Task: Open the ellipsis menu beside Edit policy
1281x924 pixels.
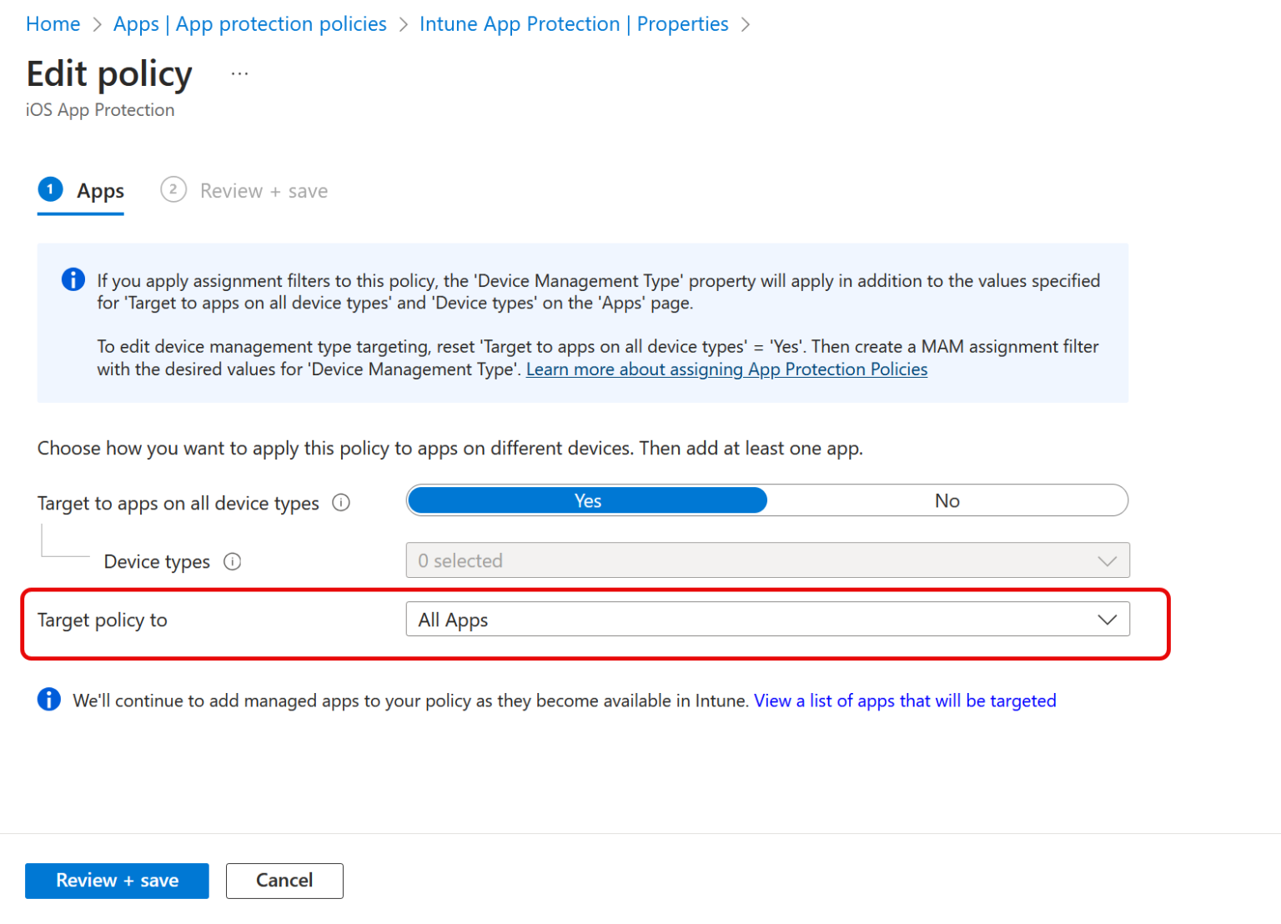Action: tap(239, 74)
